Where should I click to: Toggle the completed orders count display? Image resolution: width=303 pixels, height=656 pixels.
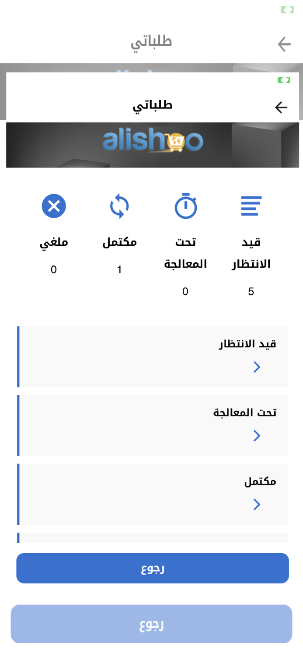tap(119, 270)
